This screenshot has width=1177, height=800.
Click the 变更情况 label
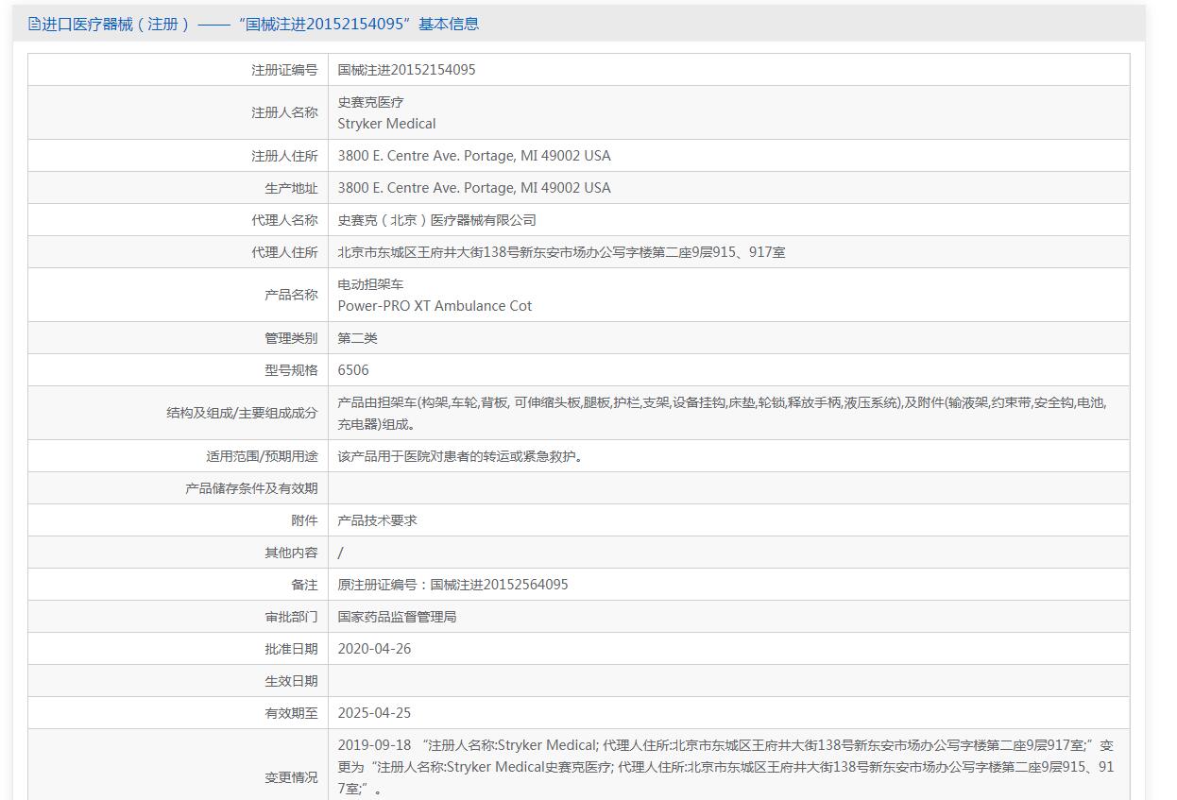click(x=291, y=777)
